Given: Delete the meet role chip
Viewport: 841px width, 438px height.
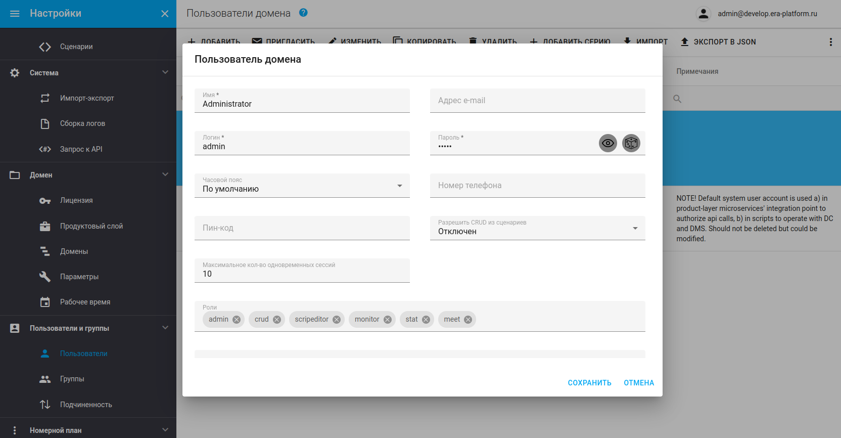Looking at the screenshot, I should 468,320.
